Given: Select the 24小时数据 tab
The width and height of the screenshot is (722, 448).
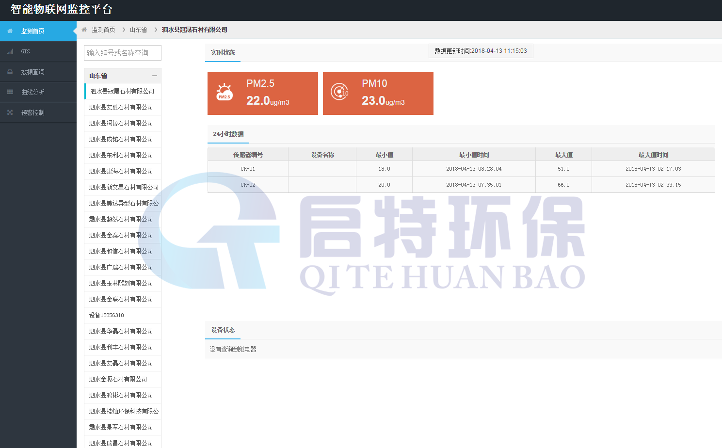Looking at the screenshot, I should 228,134.
